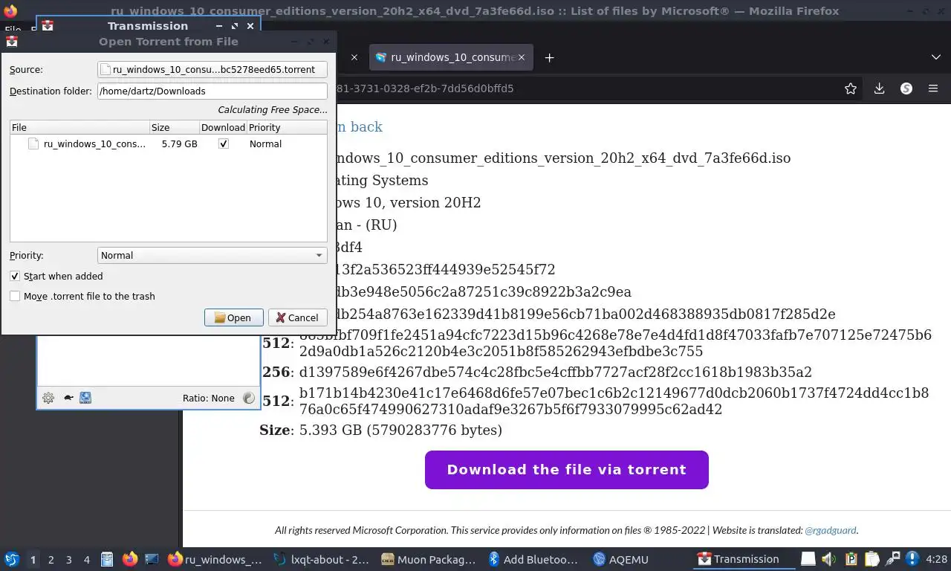Click the notes clipboard tray icon

coord(872,559)
